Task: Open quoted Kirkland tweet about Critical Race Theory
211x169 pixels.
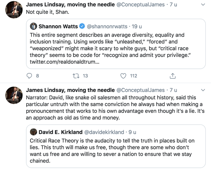Action: pyautogui.click(x=116, y=146)
